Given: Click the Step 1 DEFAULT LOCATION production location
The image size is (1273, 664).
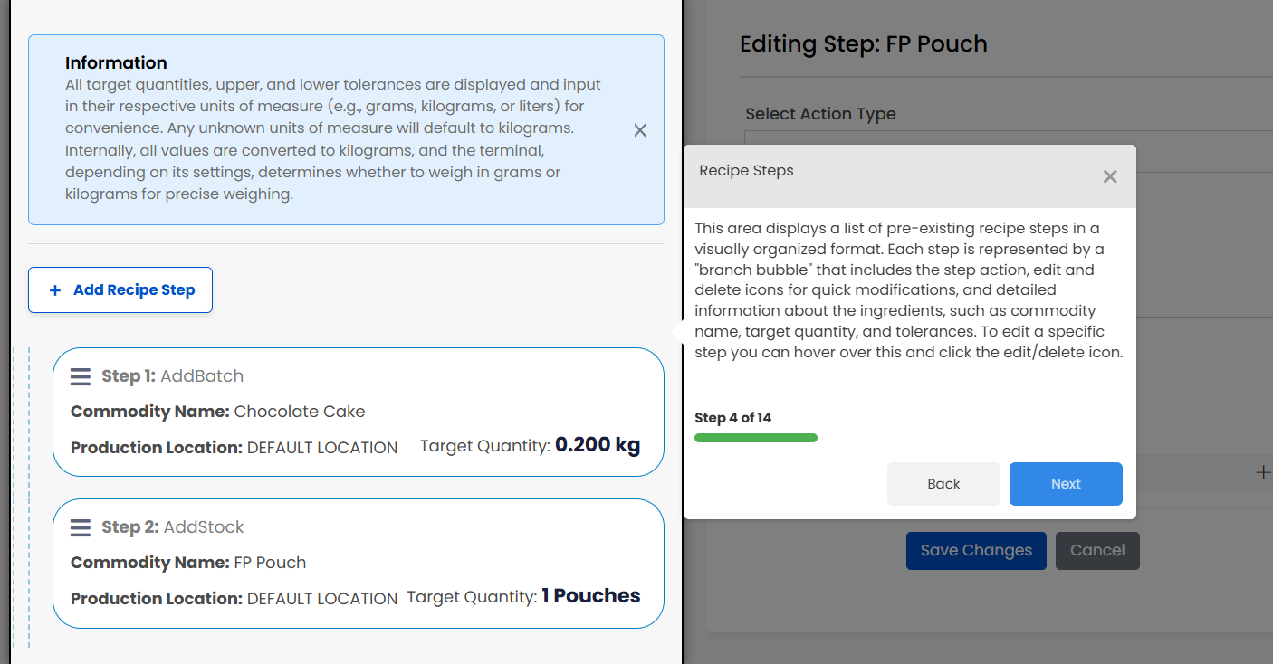Looking at the screenshot, I should (322, 448).
